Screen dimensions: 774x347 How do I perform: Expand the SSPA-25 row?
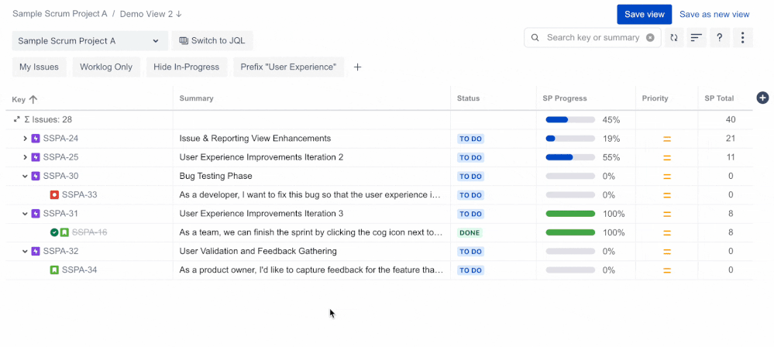point(25,157)
